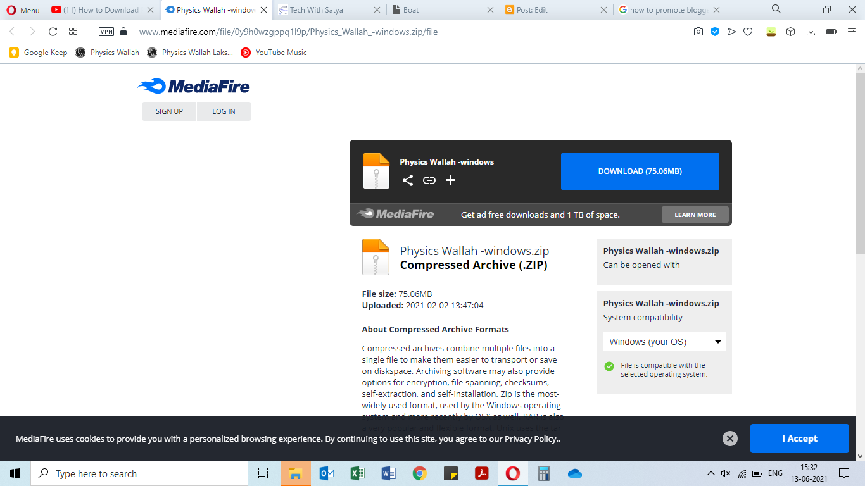Open the Google Keep bookmark
Viewport: 865px width, 486px height.
tap(38, 53)
